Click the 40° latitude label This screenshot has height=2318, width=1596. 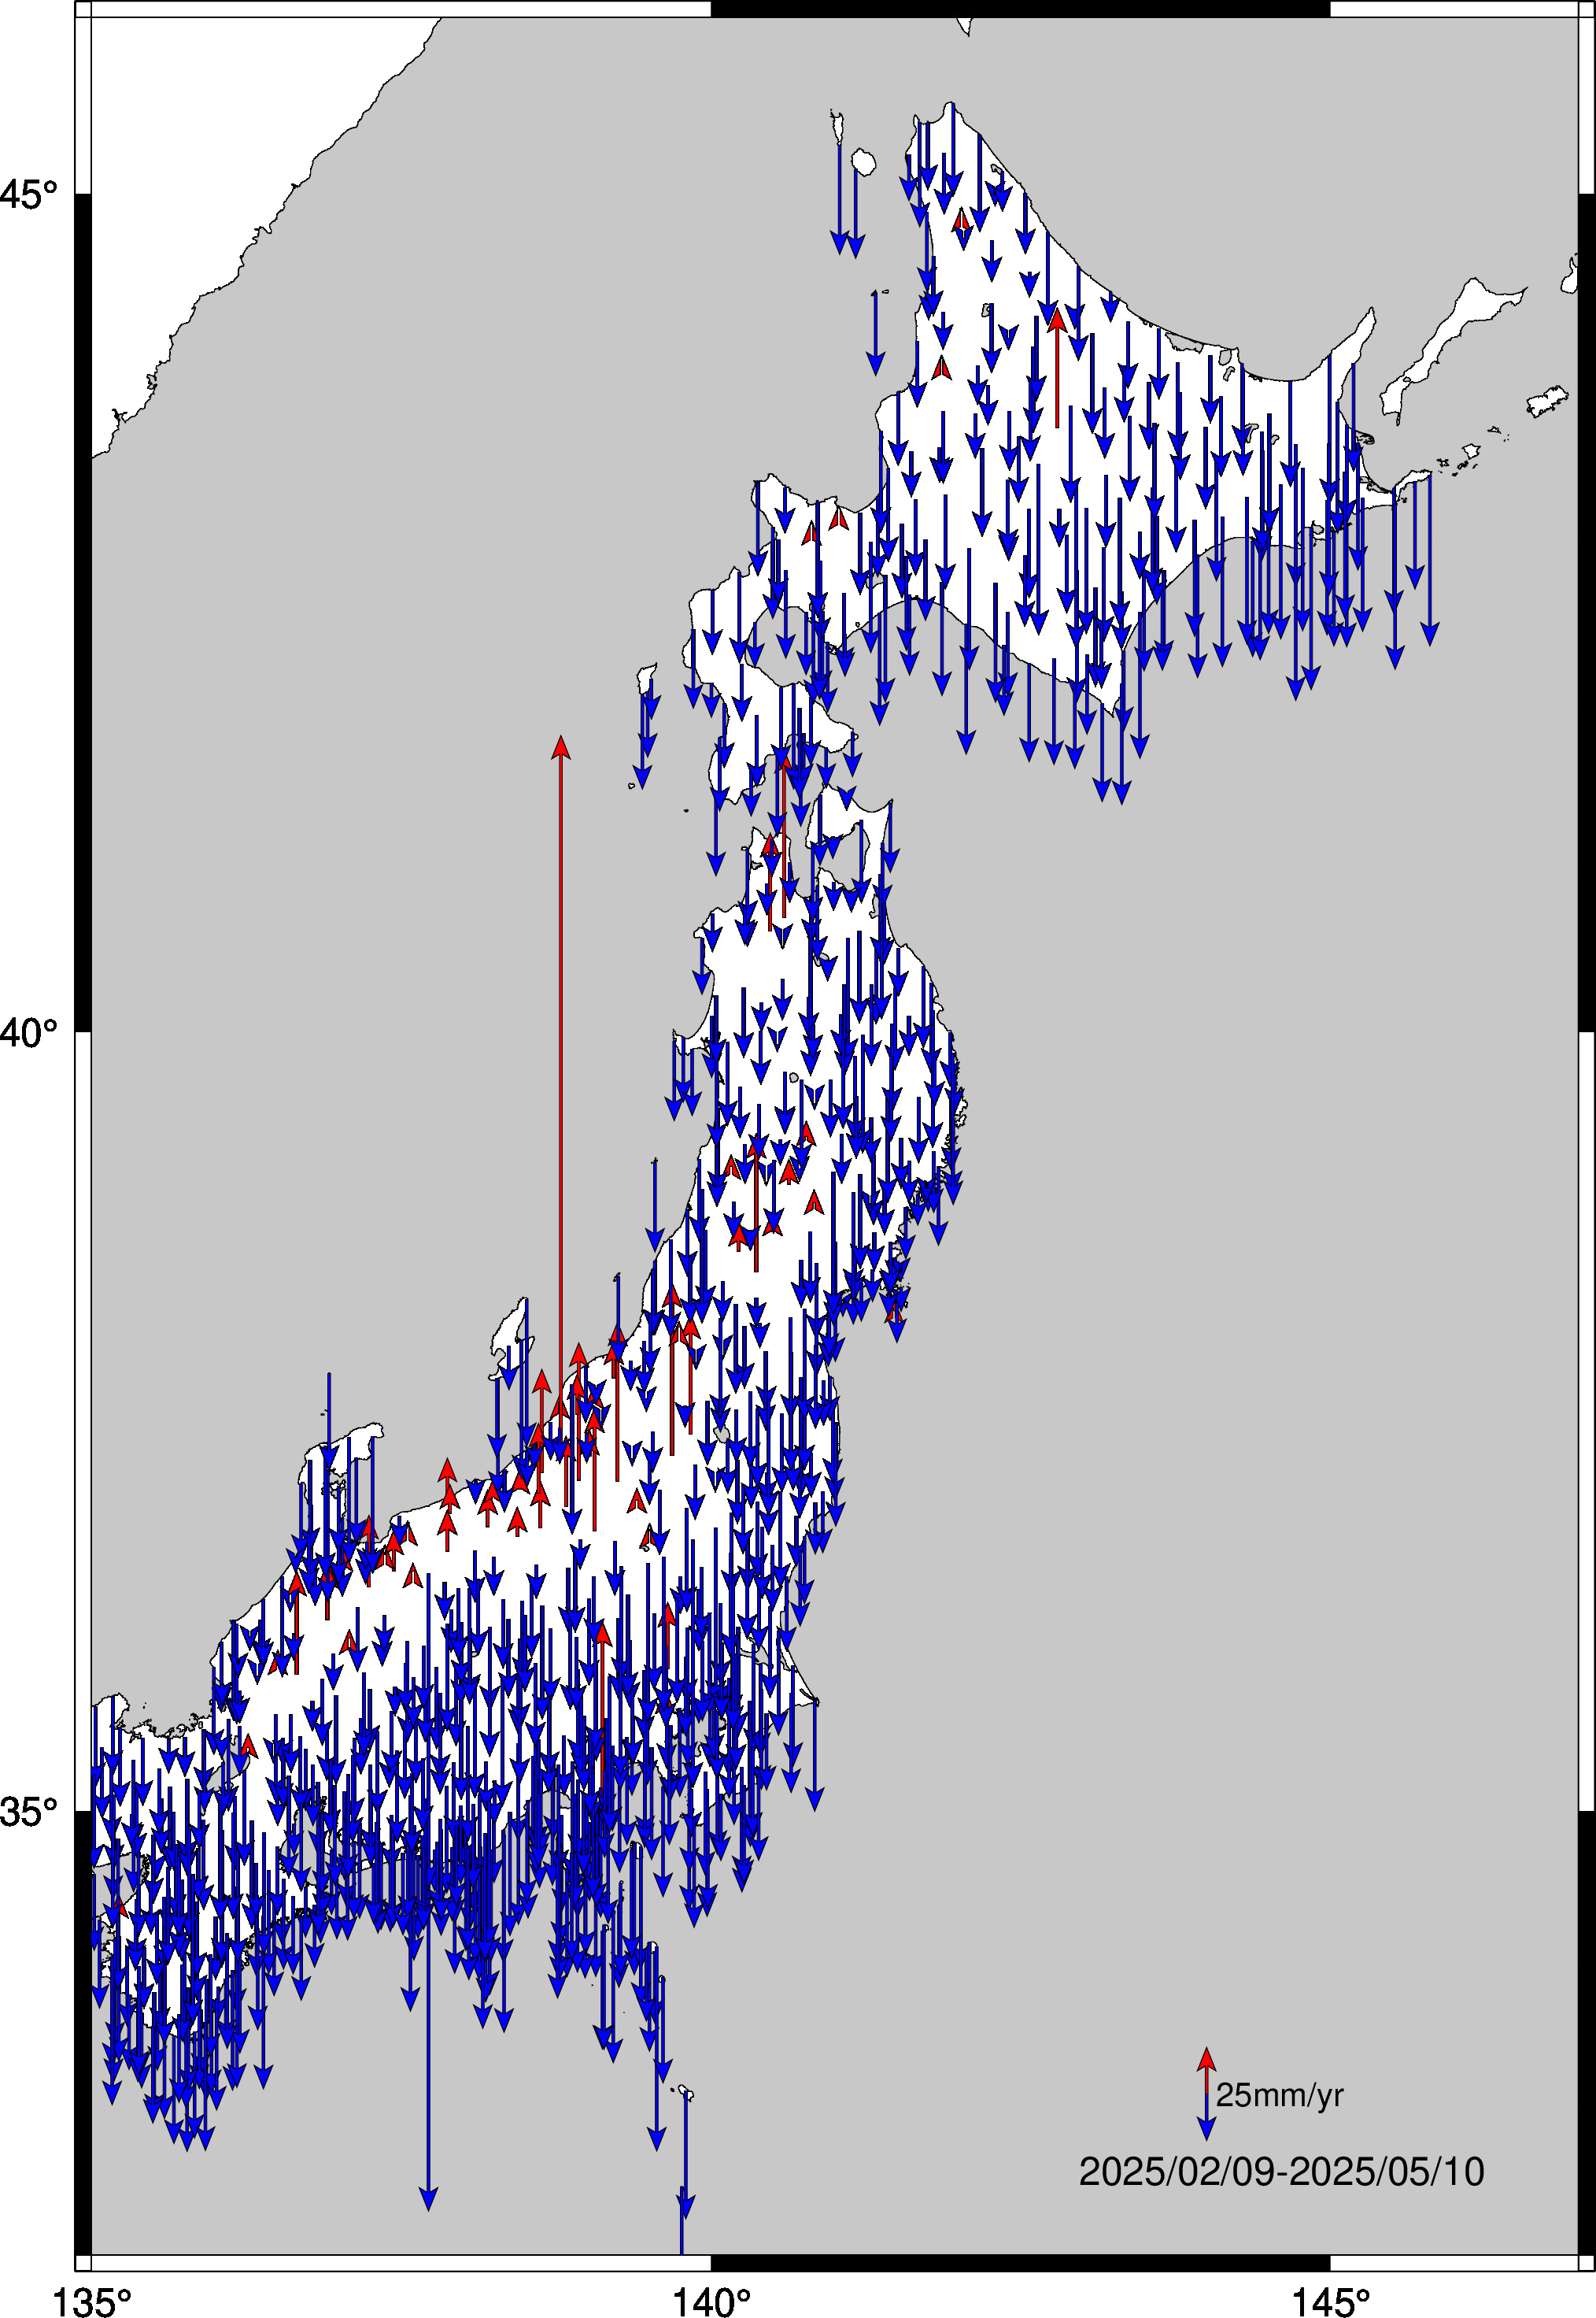coord(29,1031)
